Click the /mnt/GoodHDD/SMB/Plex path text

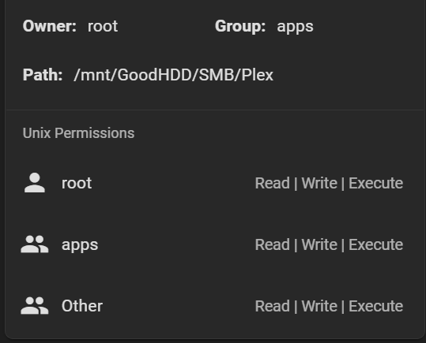tap(173, 75)
